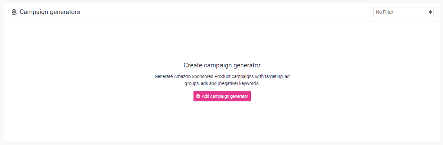The image size is (443, 145).
Task: Click the word "Generate" starting the description
Action: [x=164, y=77]
